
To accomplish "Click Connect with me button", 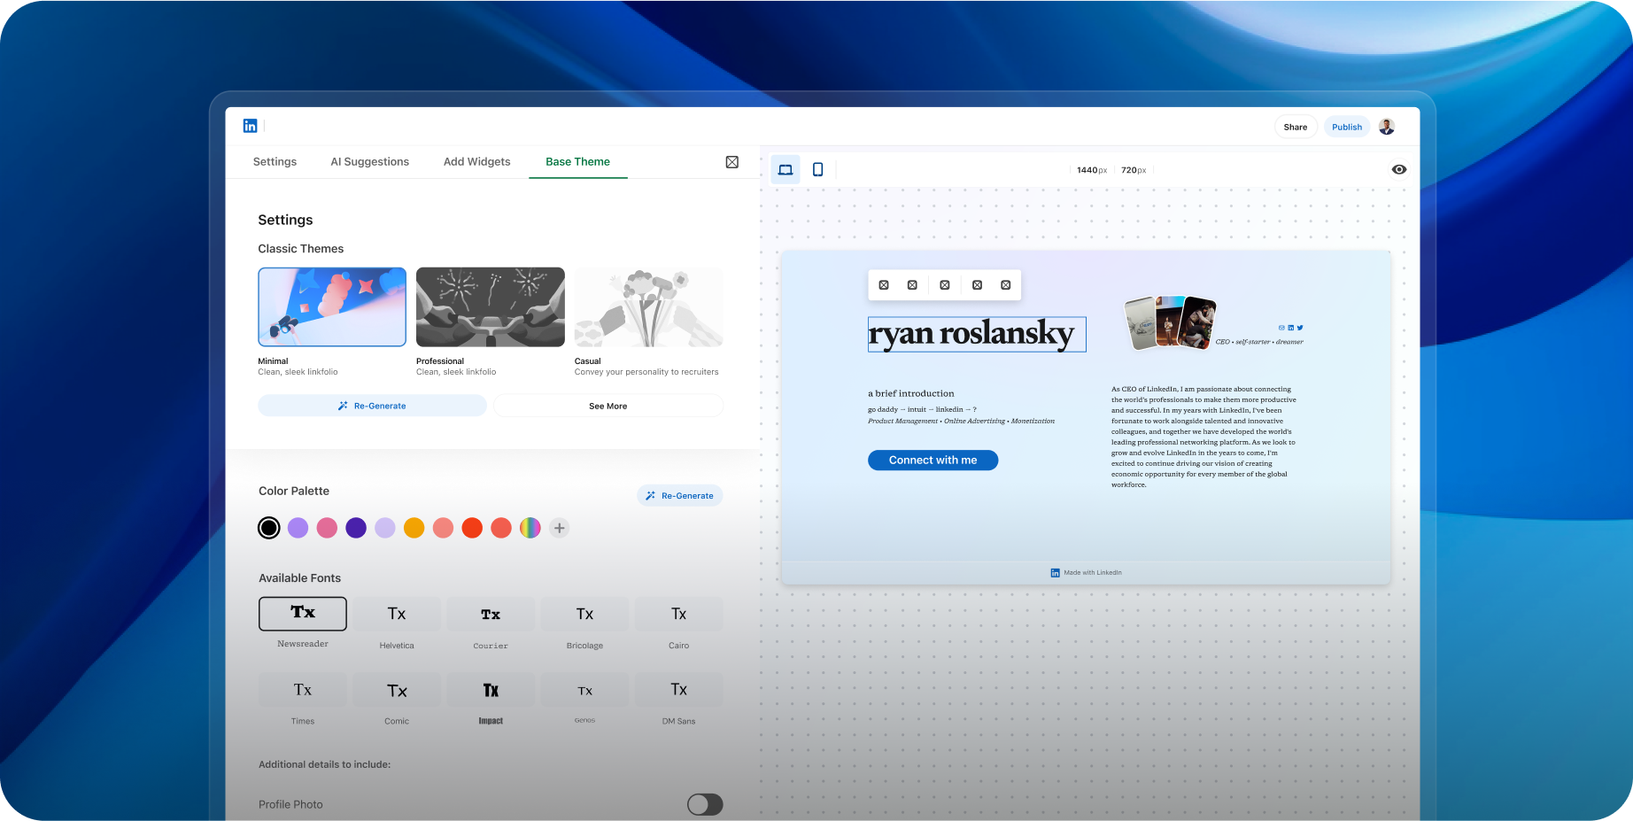I will tap(933, 461).
